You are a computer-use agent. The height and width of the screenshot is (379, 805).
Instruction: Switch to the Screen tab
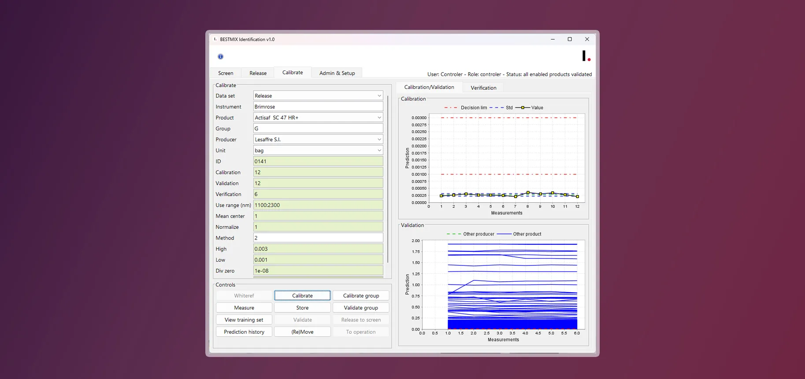226,73
